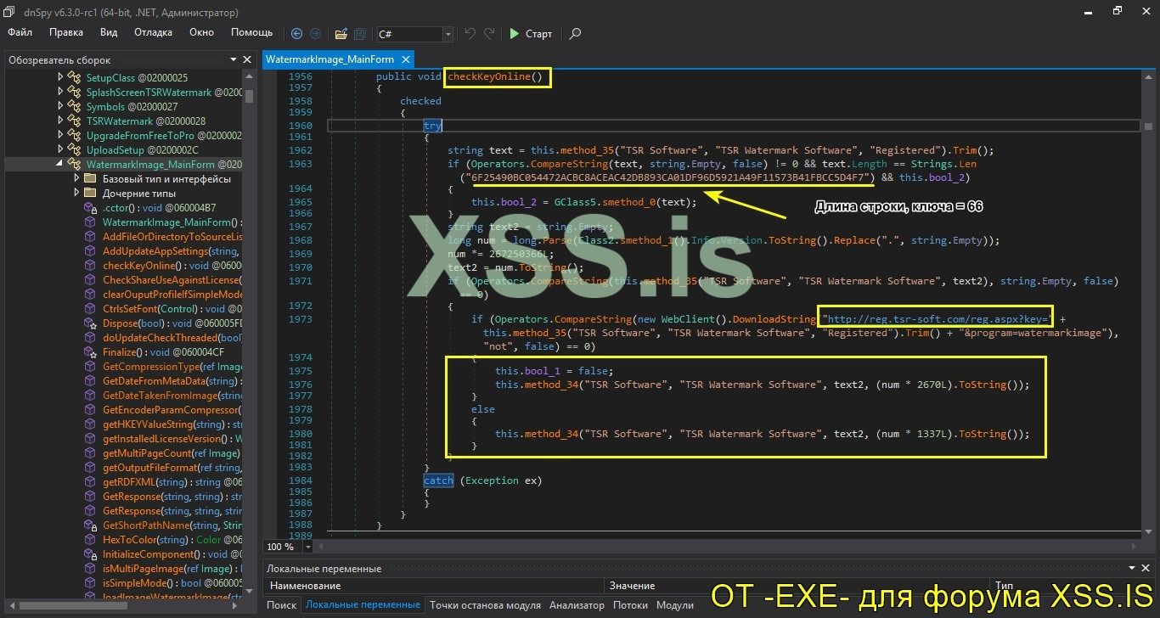Image resolution: width=1160 pixels, height=618 pixels.
Task: Open the Локальные переменные panel options arrow
Action: click(x=1132, y=569)
